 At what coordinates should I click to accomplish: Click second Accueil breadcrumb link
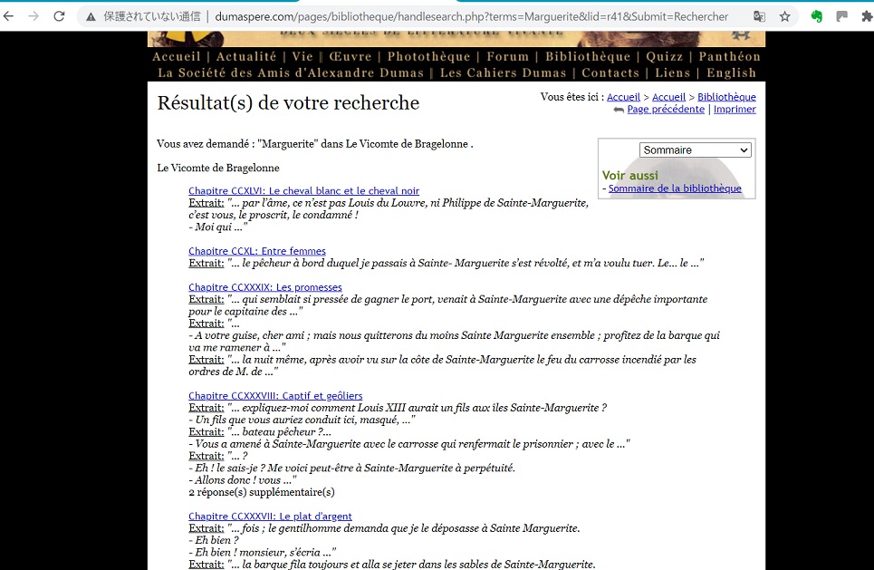669,97
